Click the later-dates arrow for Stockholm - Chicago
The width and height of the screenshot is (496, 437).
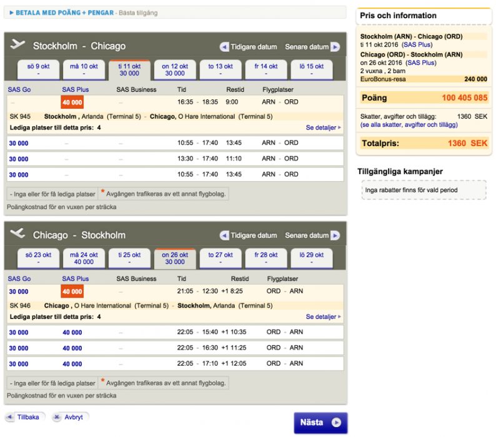point(335,47)
